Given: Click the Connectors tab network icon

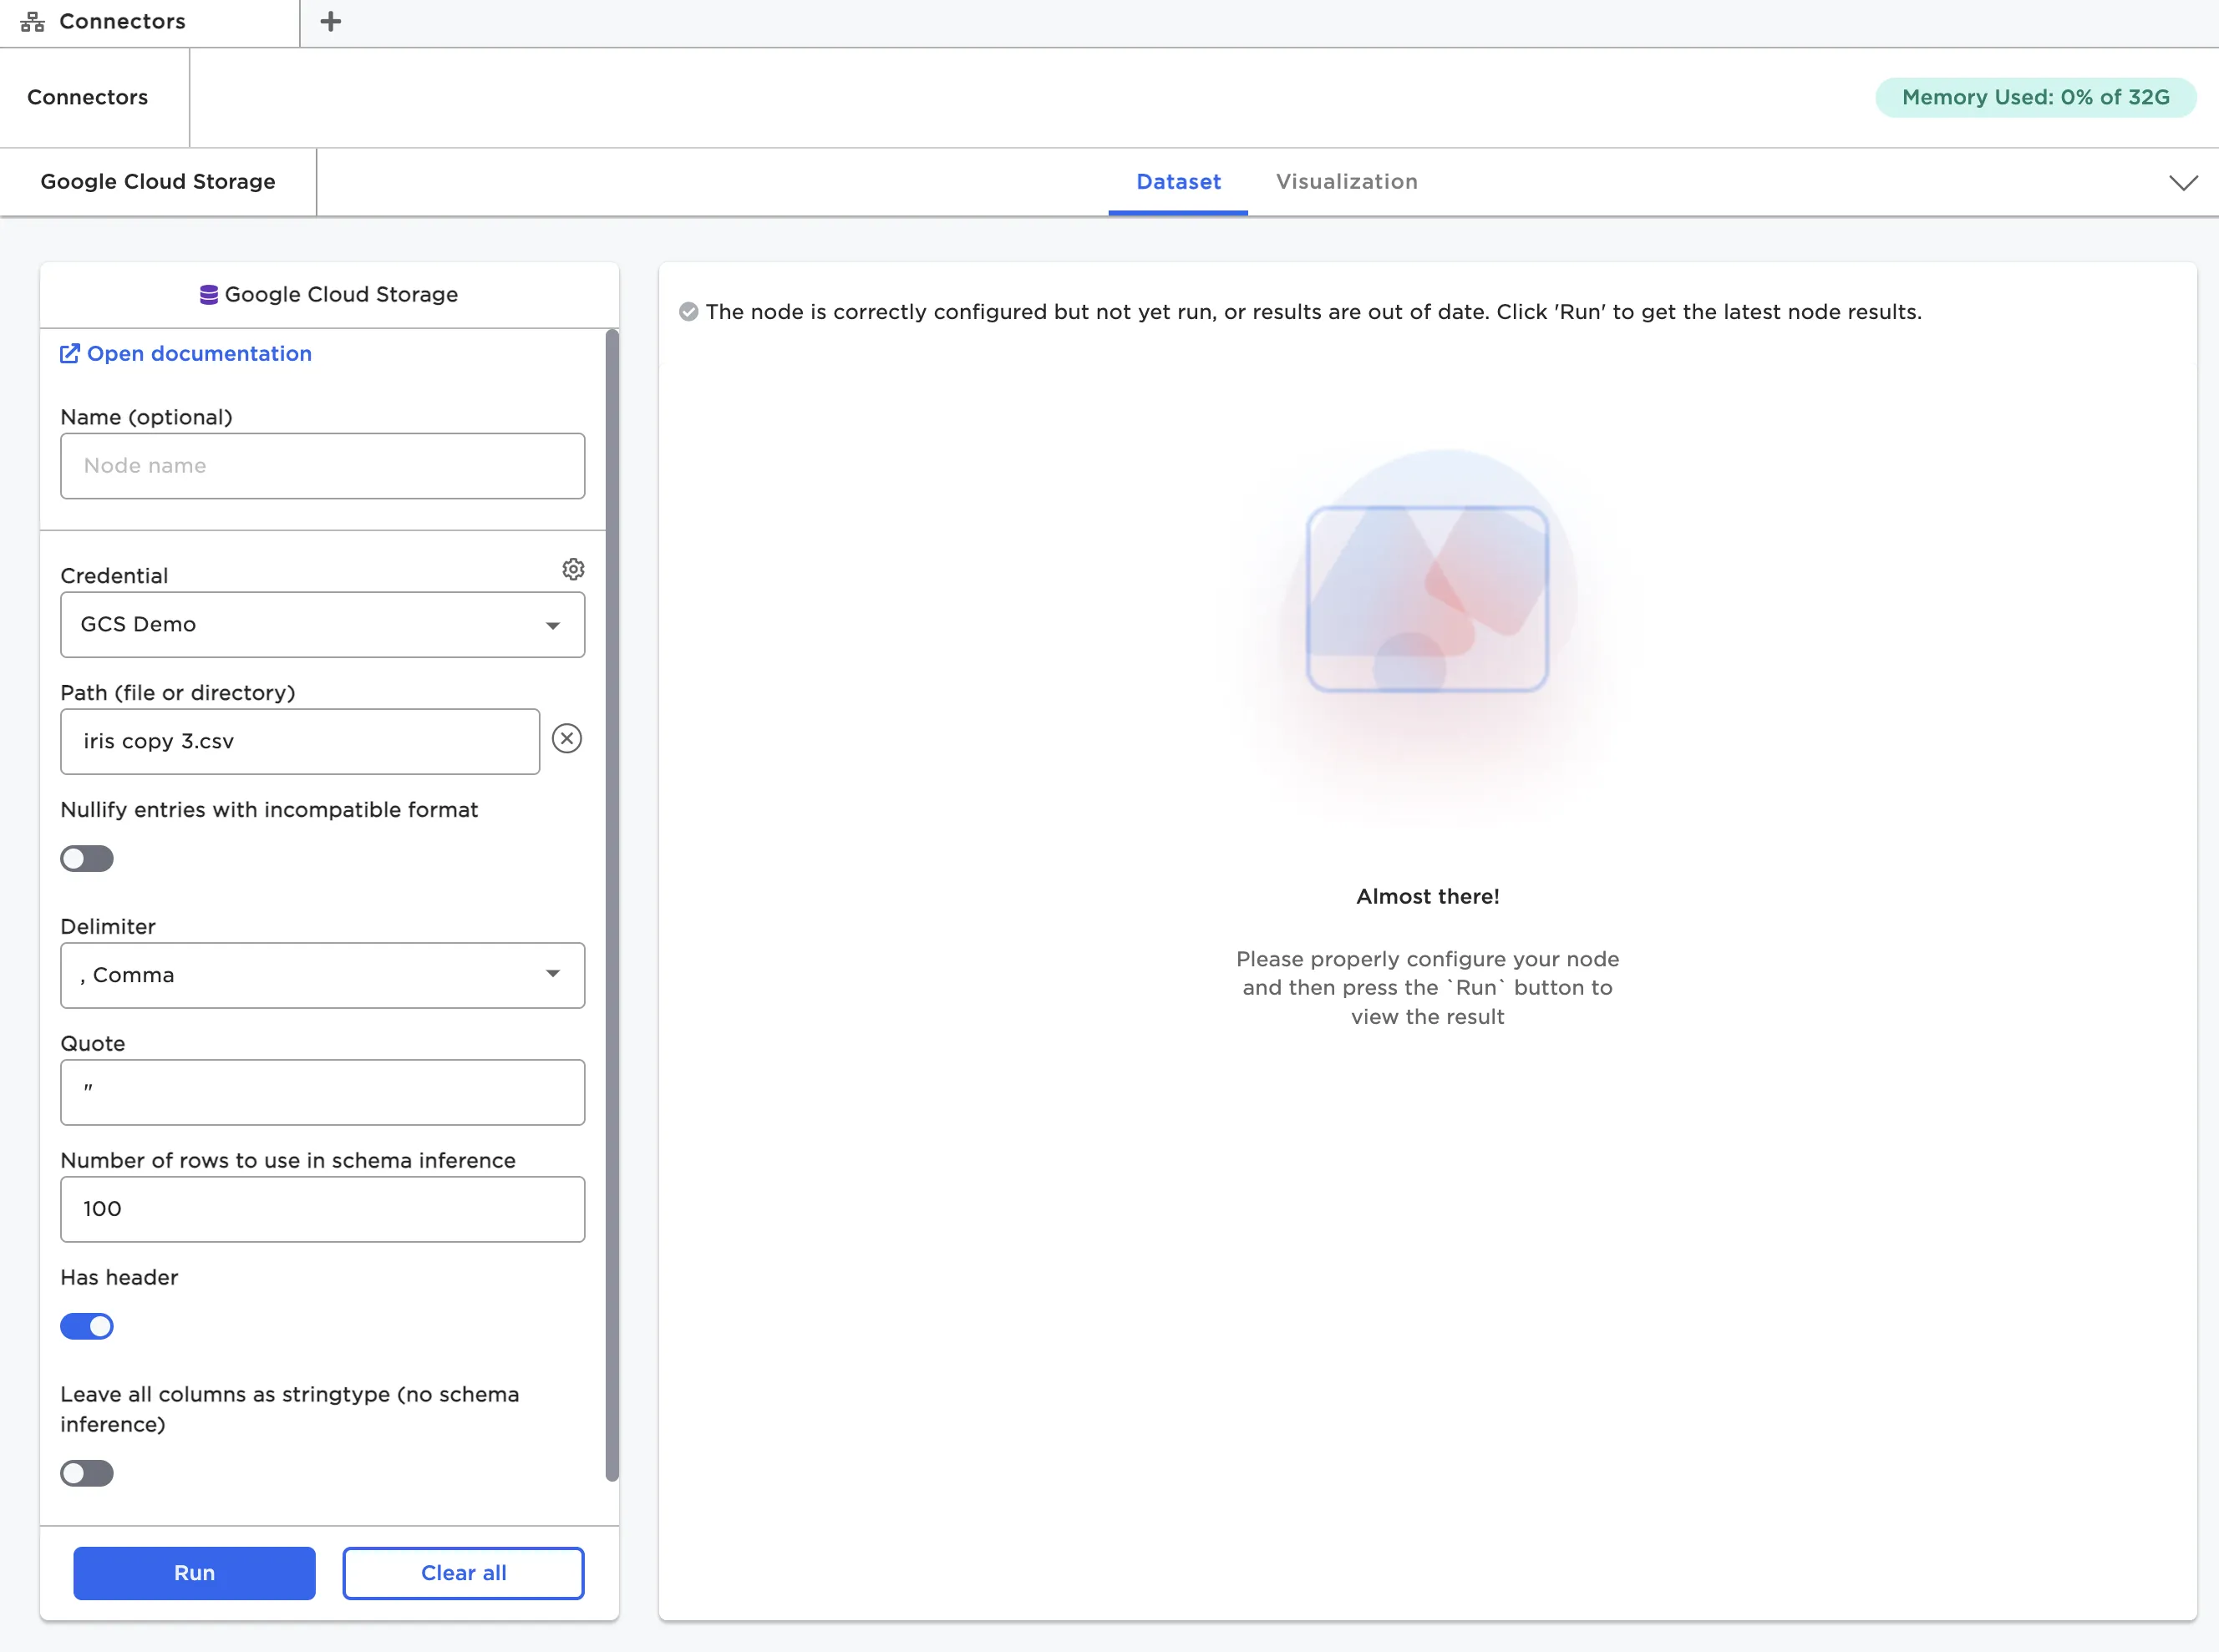Looking at the screenshot, I should pos(32,22).
